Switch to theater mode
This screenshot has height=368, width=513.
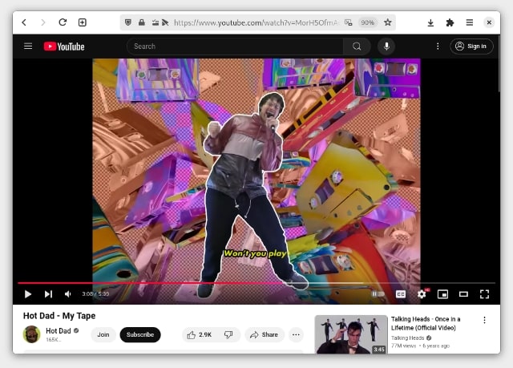463,294
